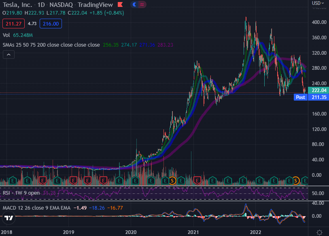Open the first red earnings marker of 2019

tap(73, 180)
